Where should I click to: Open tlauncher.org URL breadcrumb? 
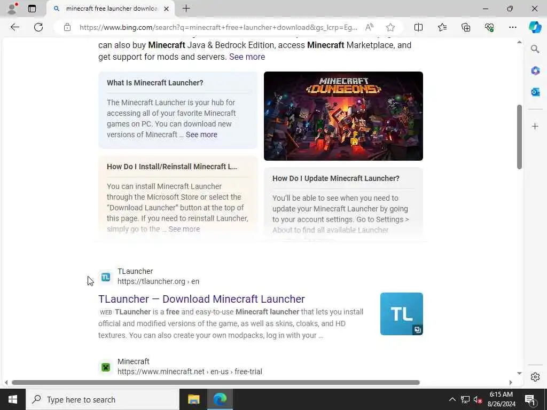click(x=158, y=281)
